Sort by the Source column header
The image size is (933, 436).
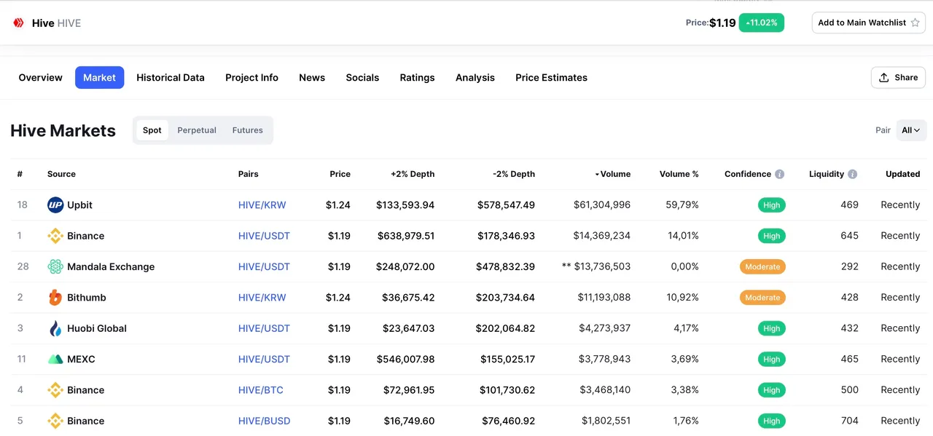(61, 174)
